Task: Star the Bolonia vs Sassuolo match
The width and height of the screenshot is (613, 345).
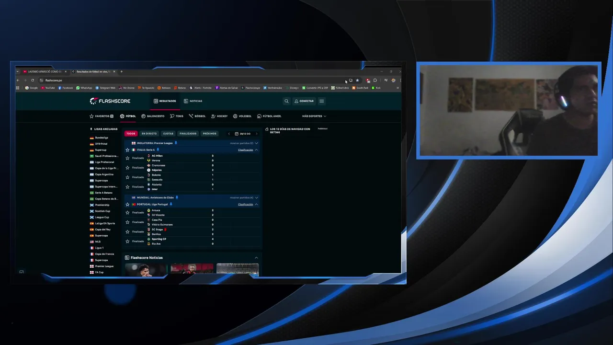Action: click(127, 177)
